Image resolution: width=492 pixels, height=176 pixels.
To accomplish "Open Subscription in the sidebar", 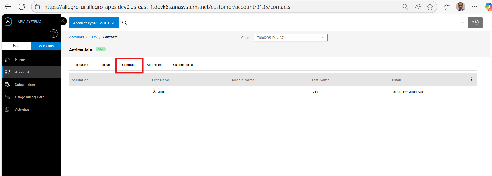I will [x=25, y=85].
